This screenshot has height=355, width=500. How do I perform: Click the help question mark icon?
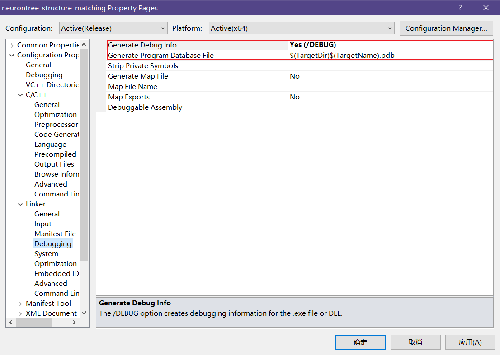point(460,8)
